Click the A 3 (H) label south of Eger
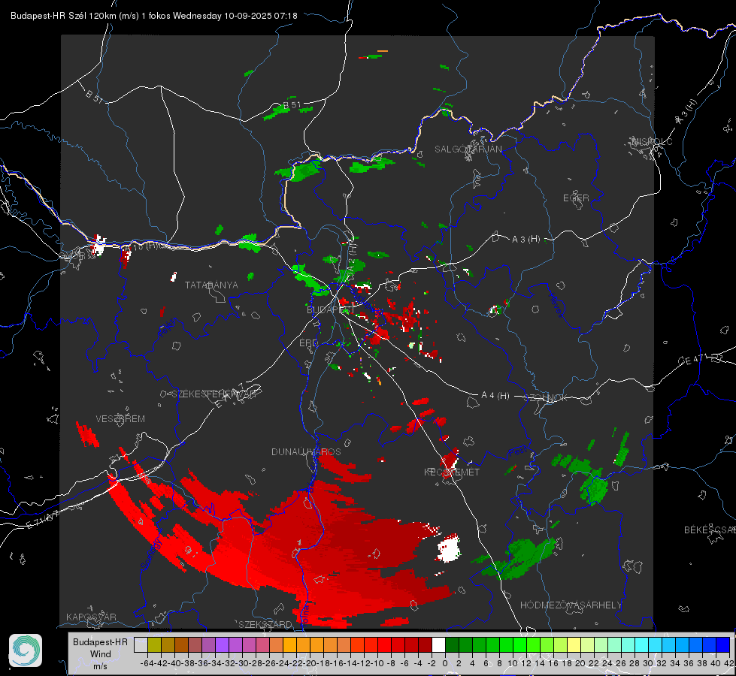 tap(525, 240)
